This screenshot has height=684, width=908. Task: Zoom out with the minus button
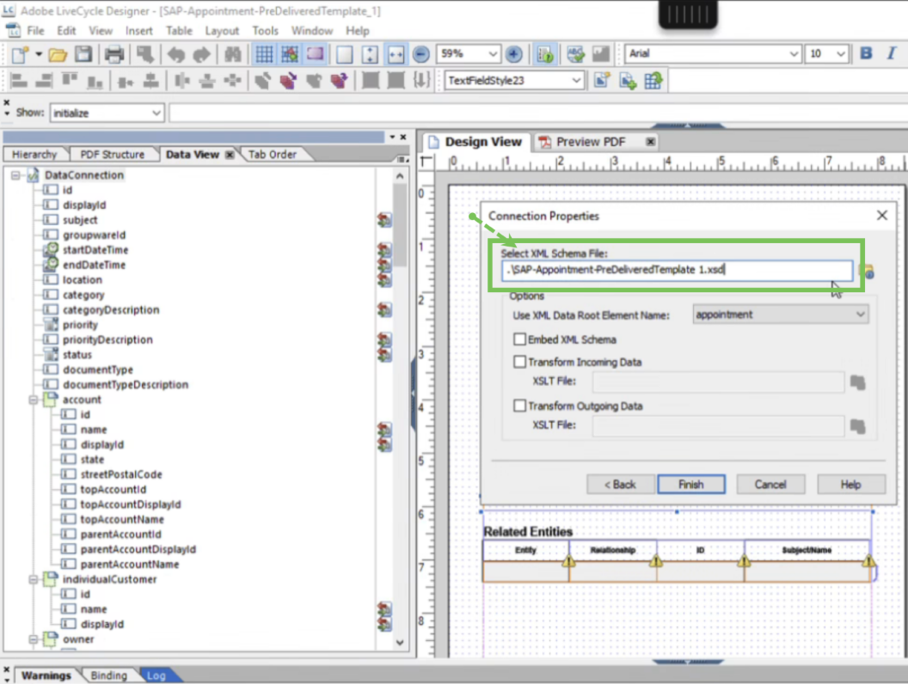click(421, 54)
